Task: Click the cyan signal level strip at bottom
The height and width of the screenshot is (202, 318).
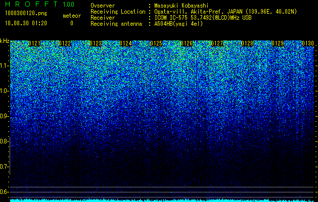Action: click(162, 200)
